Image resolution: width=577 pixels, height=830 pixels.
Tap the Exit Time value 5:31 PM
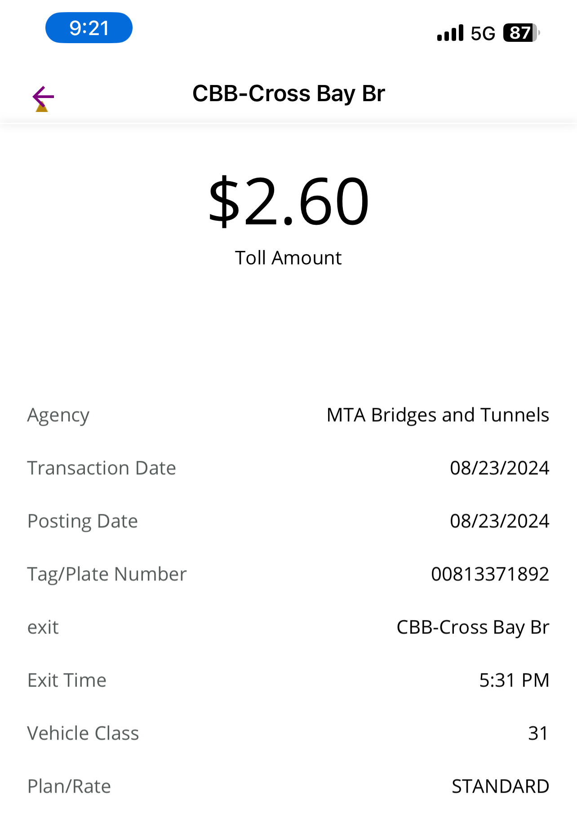coord(514,680)
